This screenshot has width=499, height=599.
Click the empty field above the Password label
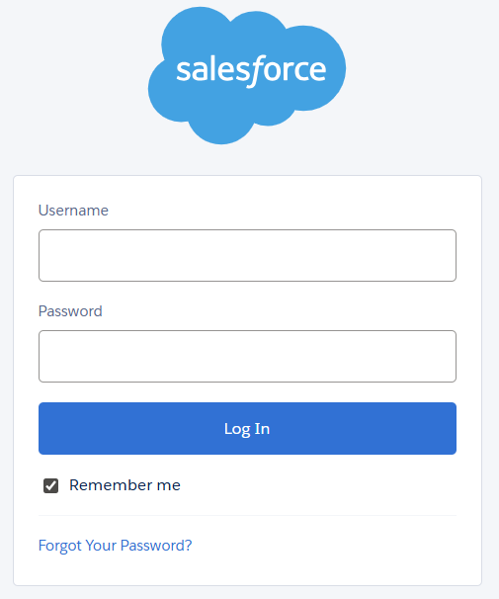tap(247, 256)
